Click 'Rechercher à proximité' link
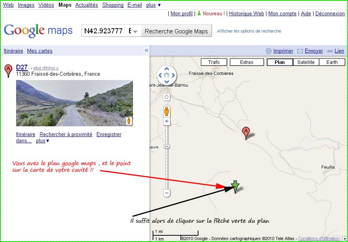This screenshot has width=348, height=242. coord(66,135)
